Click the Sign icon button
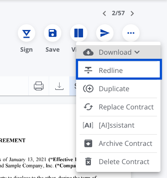The width and height of the screenshot is (167, 178). tap(27, 33)
